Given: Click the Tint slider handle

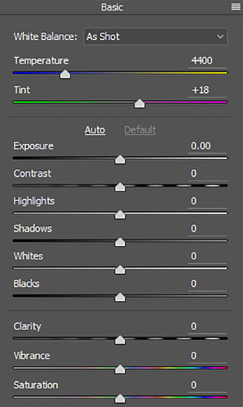Looking at the screenshot, I should tap(140, 103).
